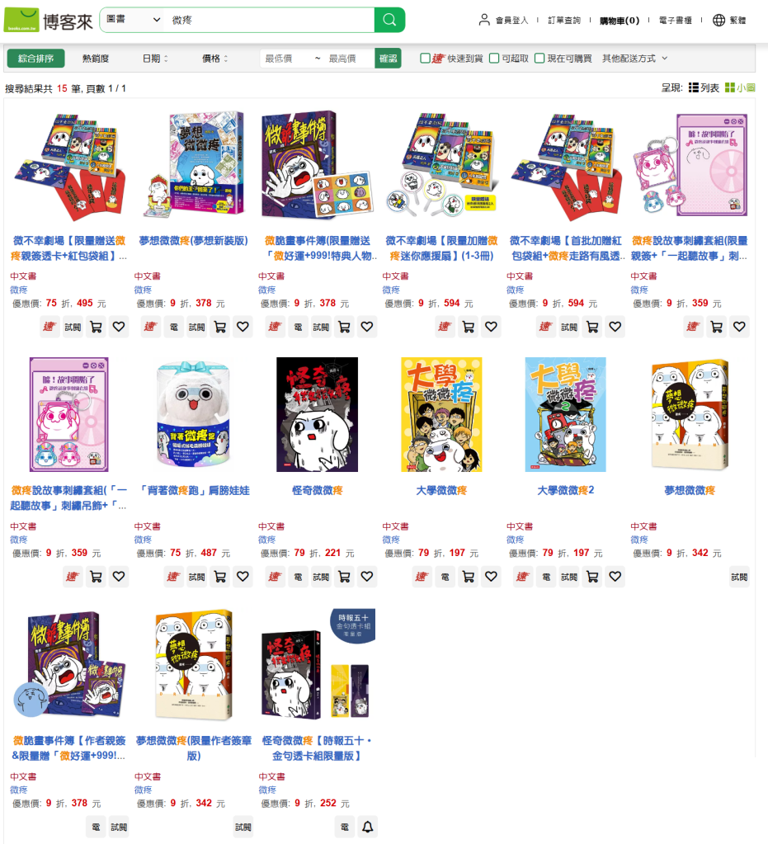Expand 其他配送方式 dropdown

click(x=634, y=58)
